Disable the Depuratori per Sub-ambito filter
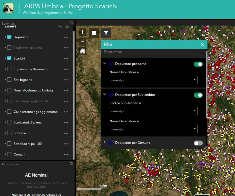The width and height of the screenshot is (235, 196). (198, 95)
